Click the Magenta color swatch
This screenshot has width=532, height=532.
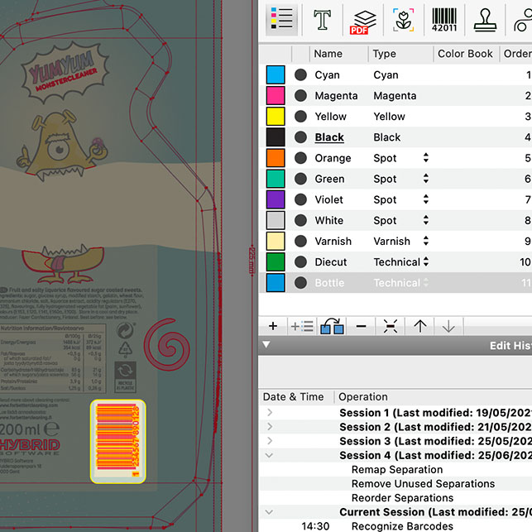tap(276, 96)
